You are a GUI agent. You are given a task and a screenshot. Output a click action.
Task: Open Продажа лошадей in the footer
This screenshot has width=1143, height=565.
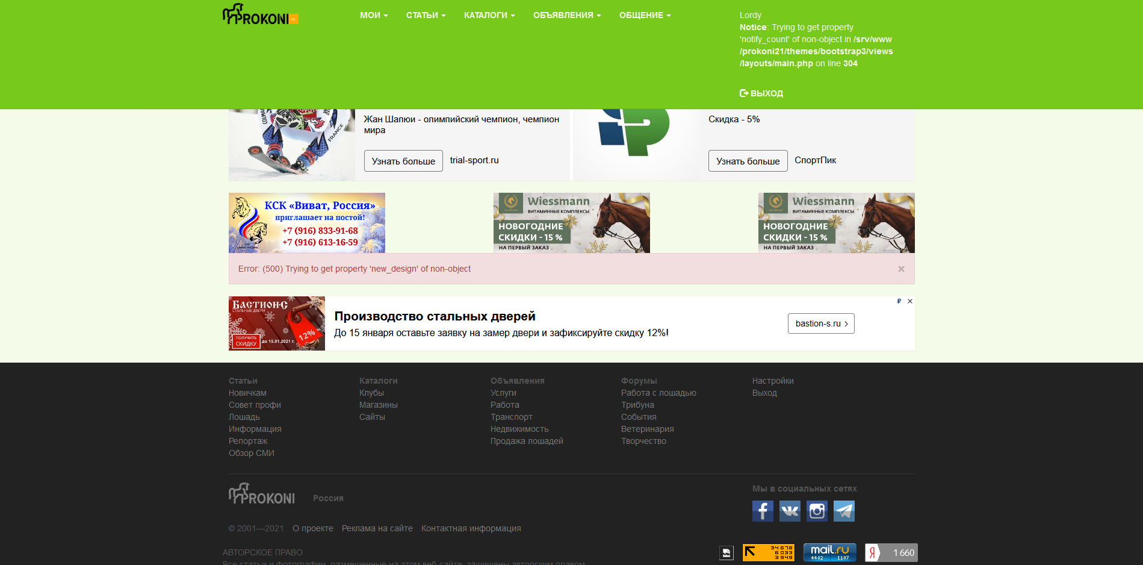(527, 441)
